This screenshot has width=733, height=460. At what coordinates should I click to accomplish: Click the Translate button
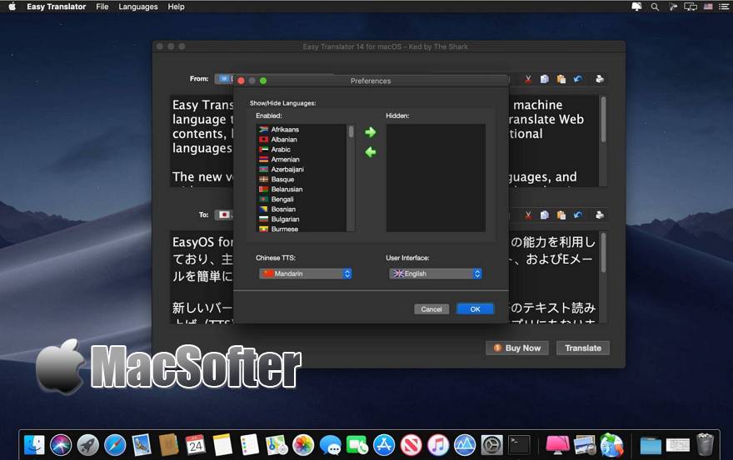(583, 348)
